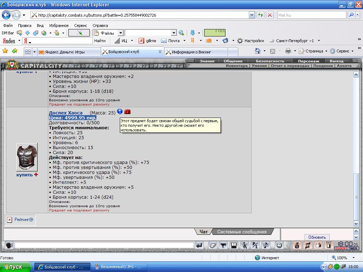Expand the Файлы dropdown in DM Bar
363x272 pixels.
(x=121, y=33)
